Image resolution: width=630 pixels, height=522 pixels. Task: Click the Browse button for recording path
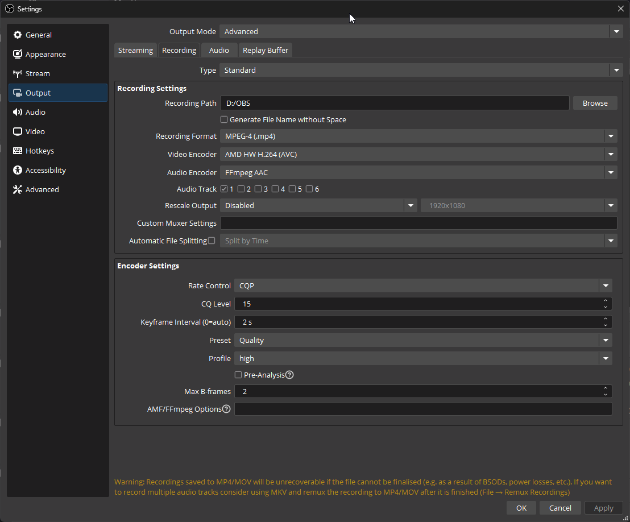(595, 103)
